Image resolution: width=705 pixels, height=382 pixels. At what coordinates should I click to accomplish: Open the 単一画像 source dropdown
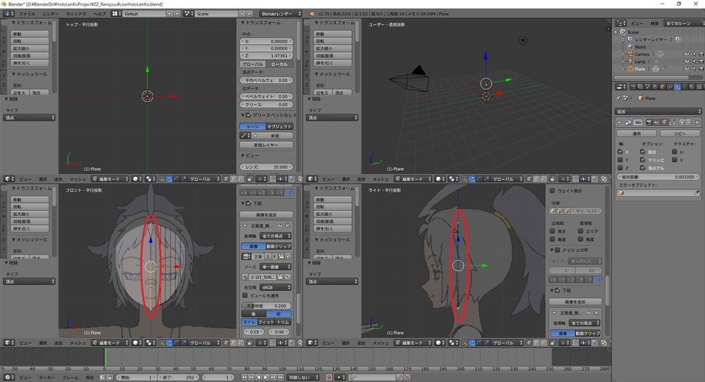pos(275,267)
